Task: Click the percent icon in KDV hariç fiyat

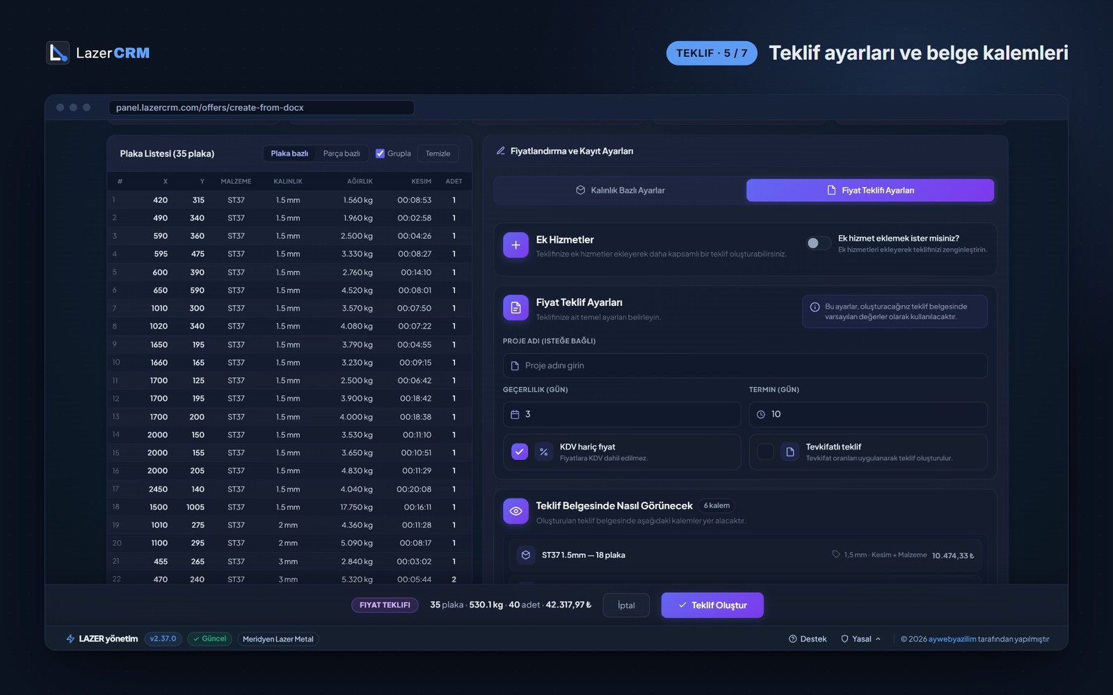Action: (x=544, y=452)
